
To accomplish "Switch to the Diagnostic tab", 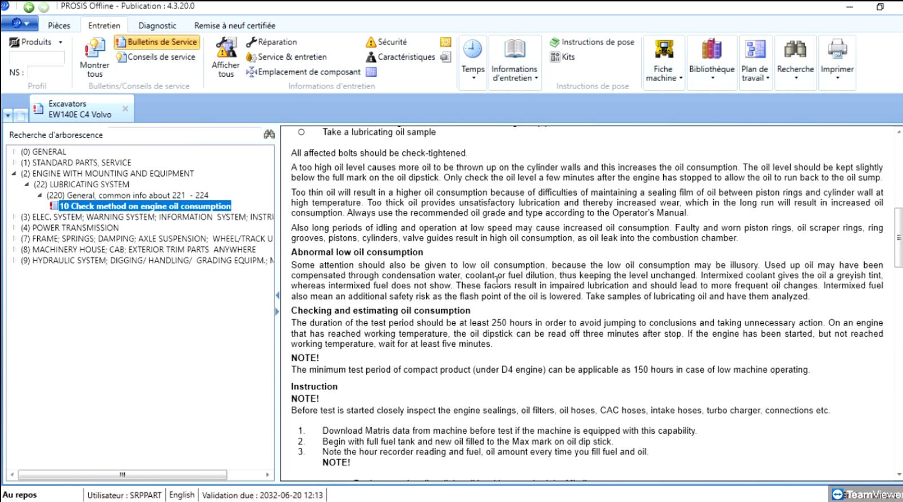I will (x=157, y=25).
